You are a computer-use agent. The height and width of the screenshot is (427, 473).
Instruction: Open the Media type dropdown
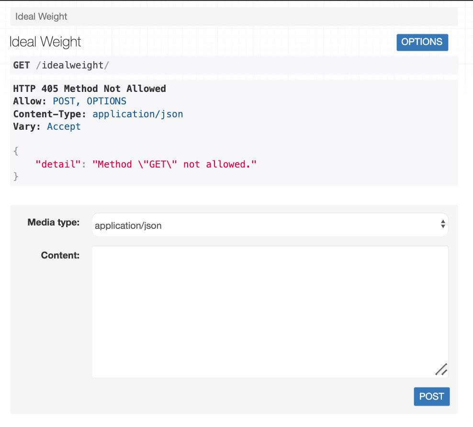tap(270, 225)
